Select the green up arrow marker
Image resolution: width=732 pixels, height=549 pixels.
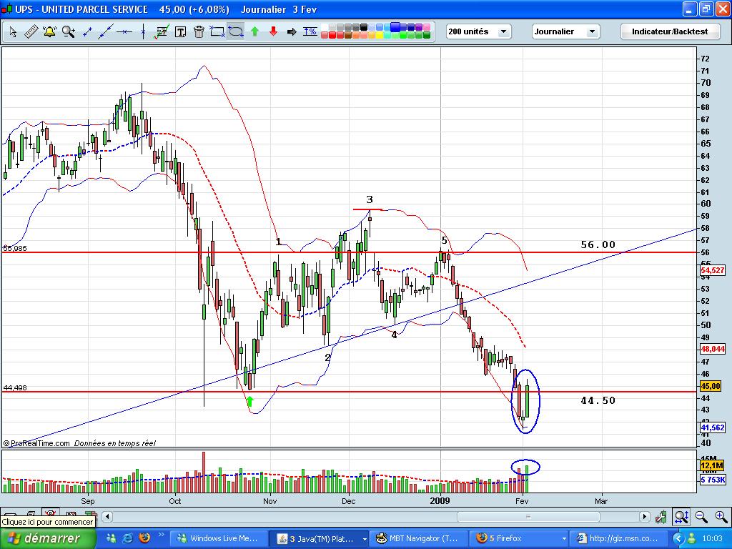[x=254, y=31]
